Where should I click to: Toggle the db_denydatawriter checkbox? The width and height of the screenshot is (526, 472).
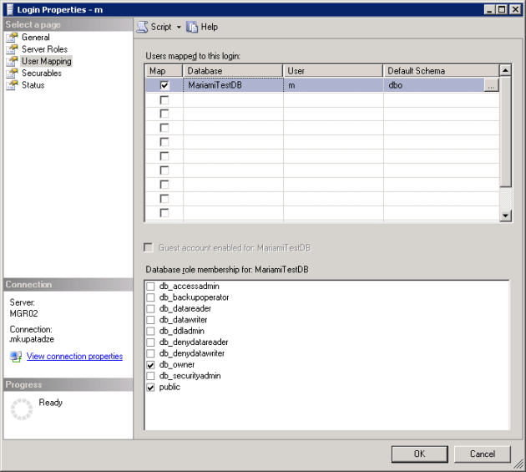pos(150,353)
